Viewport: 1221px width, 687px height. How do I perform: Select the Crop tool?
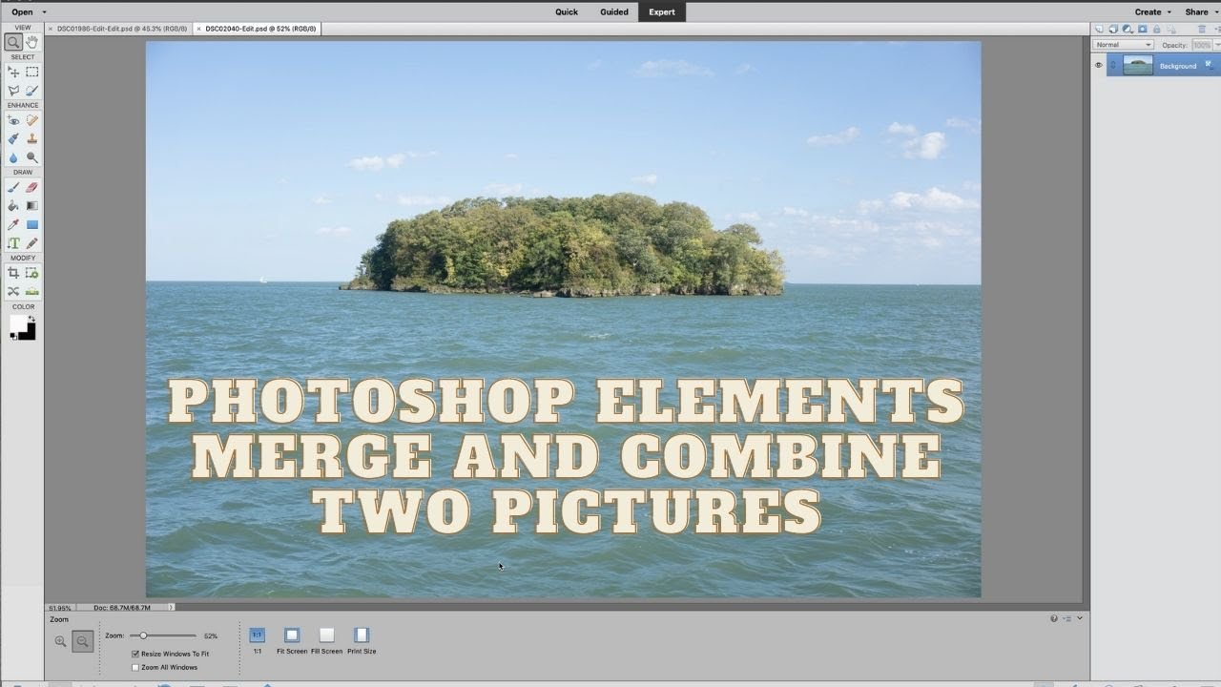(x=13, y=273)
